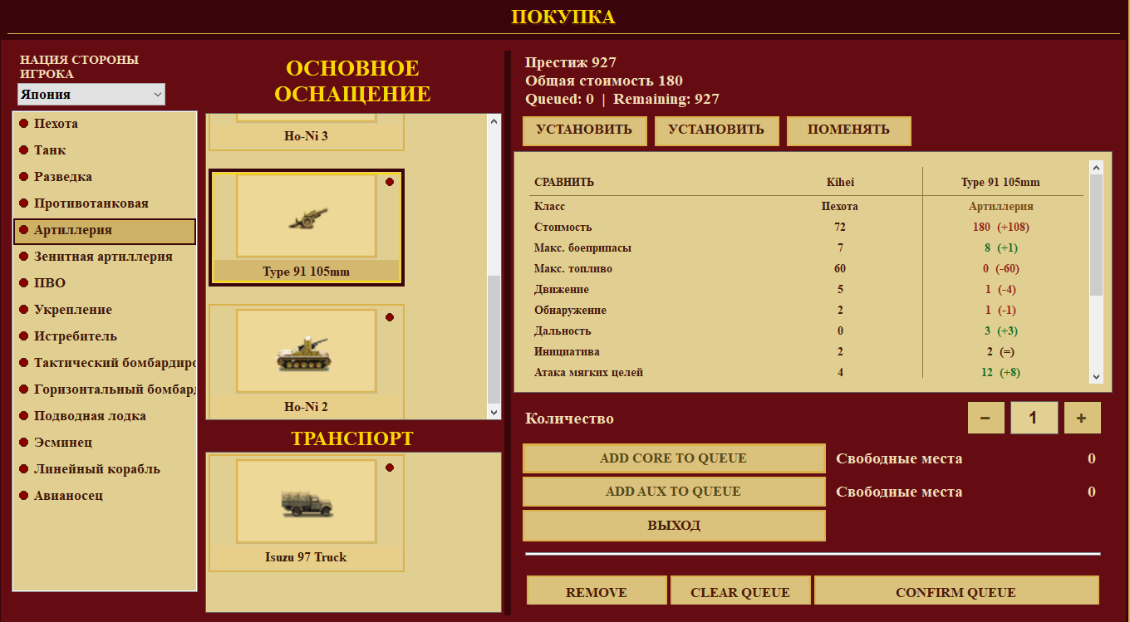Click unit list scroll up arrow

tap(494, 121)
